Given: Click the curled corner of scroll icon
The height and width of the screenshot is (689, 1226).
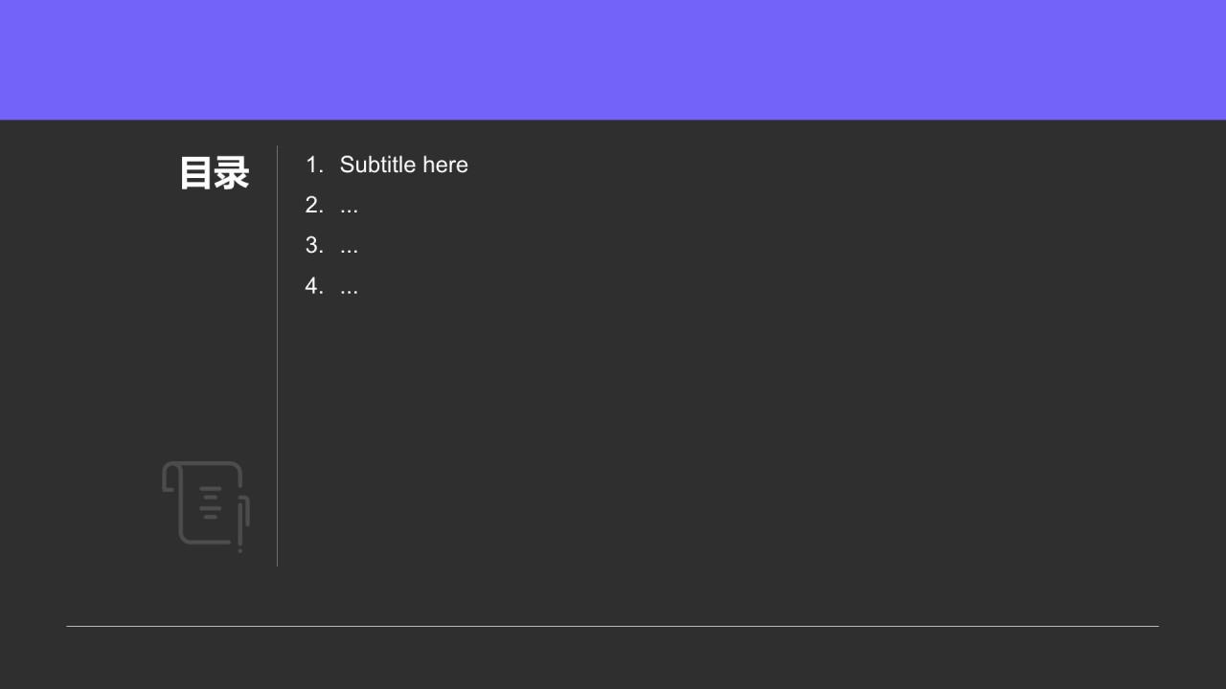Looking at the screenshot, I should pyautogui.click(x=170, y=477).
